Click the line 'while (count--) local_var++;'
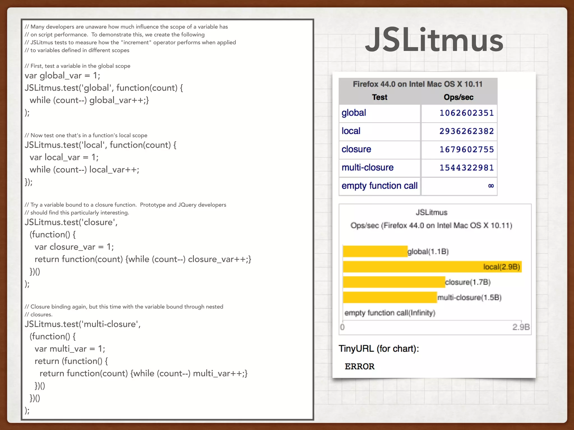The width and height of the screenshot is (574, 430). pyautogui.click(x=85, y=170)
